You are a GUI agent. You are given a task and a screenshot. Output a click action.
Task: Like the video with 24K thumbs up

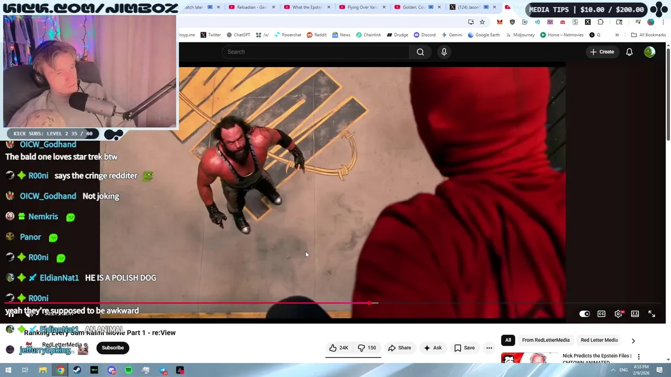(339, 348)
